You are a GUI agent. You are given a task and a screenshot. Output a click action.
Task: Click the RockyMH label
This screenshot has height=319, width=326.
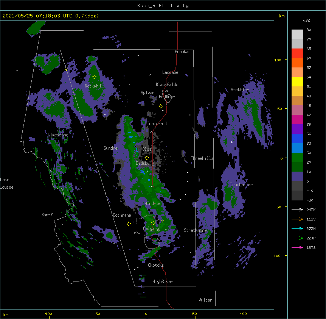click(x=93, y=86)
